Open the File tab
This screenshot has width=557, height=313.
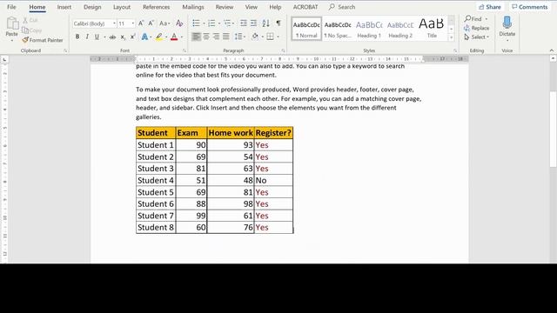(11, 7)
